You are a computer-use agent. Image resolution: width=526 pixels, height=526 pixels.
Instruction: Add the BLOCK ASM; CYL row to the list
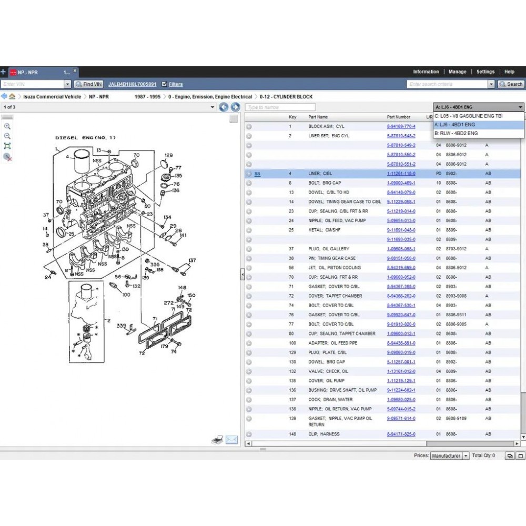pyautogui.click(x=249, y=127)
